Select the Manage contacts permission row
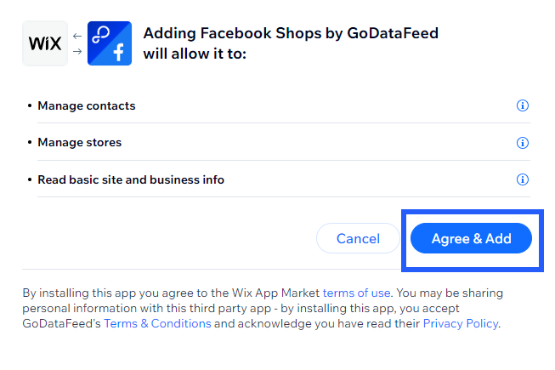 [x=278, y=105]
